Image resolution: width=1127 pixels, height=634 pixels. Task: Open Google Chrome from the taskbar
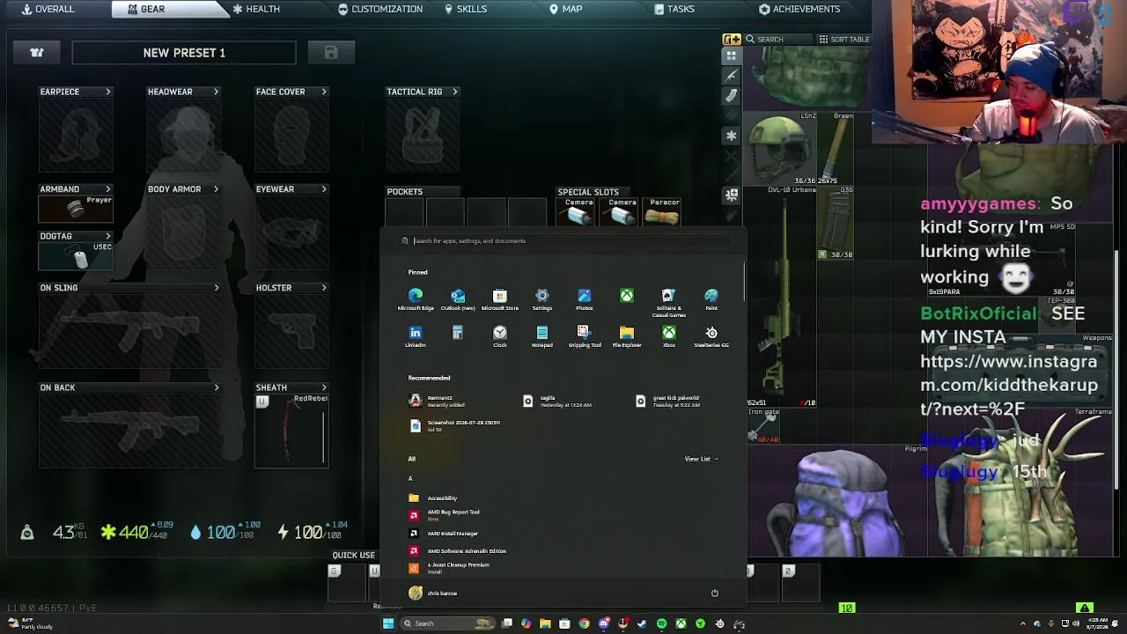click(x=584, y=623)
